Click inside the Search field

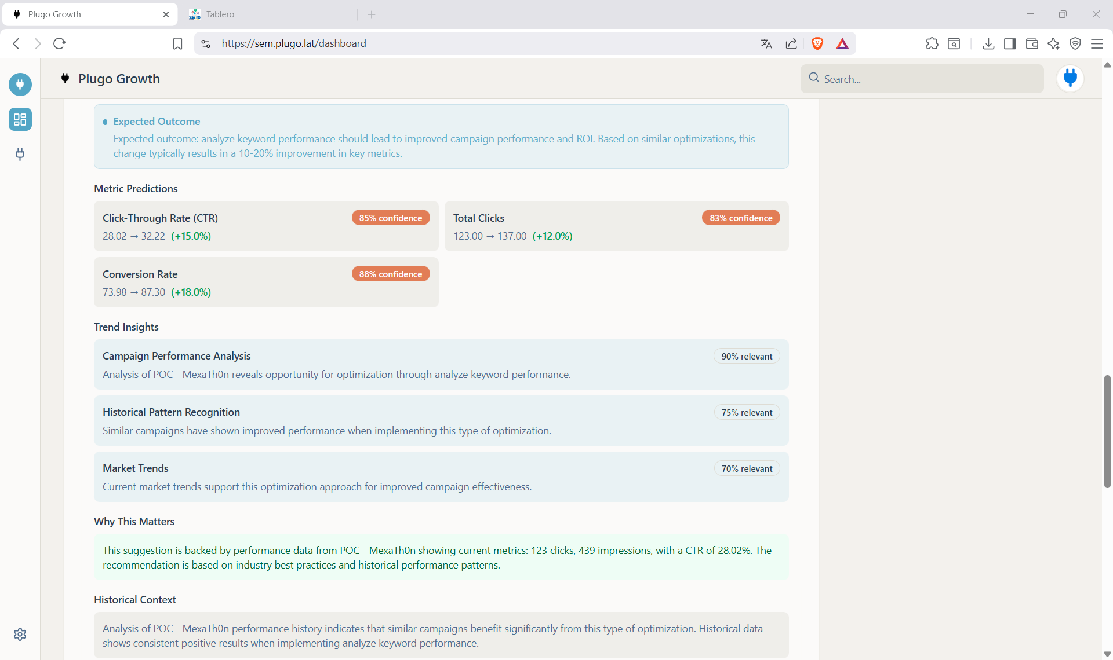pyautogui.click(x=922, y=79)
